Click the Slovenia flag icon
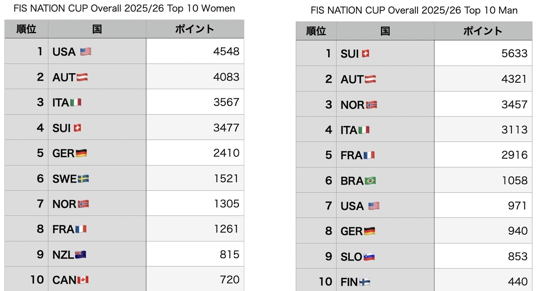Image resolution: width=546 pixels, height=291 pixels. click(369, 257)
